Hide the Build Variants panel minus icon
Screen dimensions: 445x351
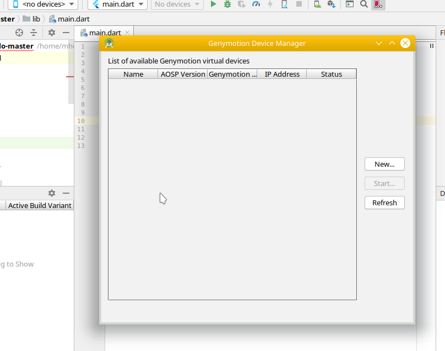tap(66, 193)
